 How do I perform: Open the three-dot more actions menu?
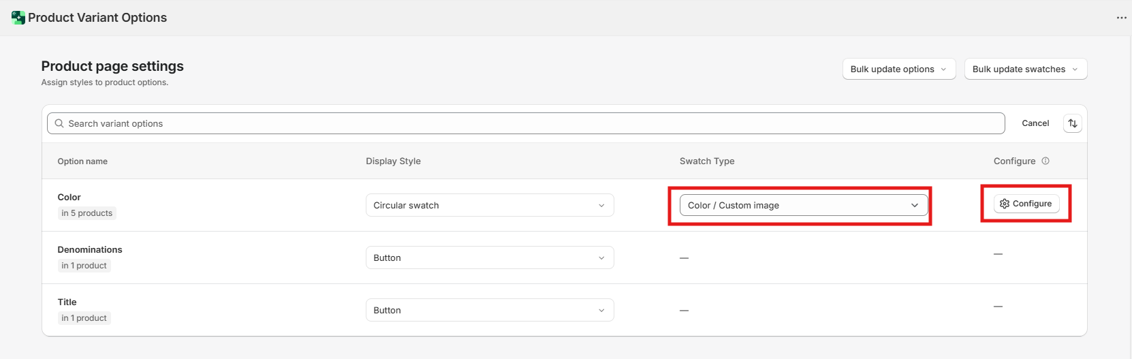[x=1121, y=18]
